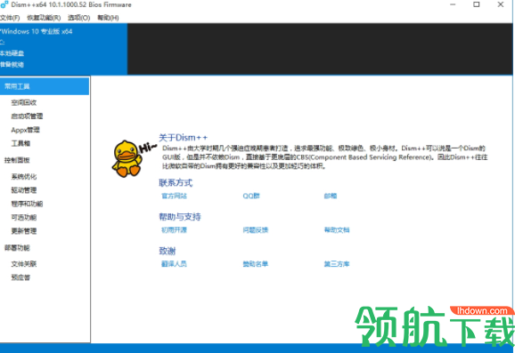Open the QQ群 contact link
The width and height of the screenshot is (515, 353).
(x=251, y=196)
